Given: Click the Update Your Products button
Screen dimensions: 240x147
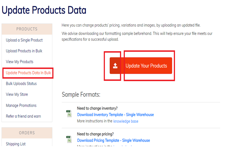Looking at the screenshot, I should tap(141, 66).
